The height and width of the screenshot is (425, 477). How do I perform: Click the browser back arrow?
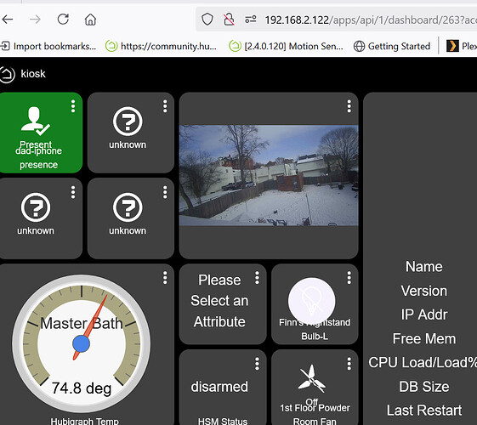click(x=8, y=20)
